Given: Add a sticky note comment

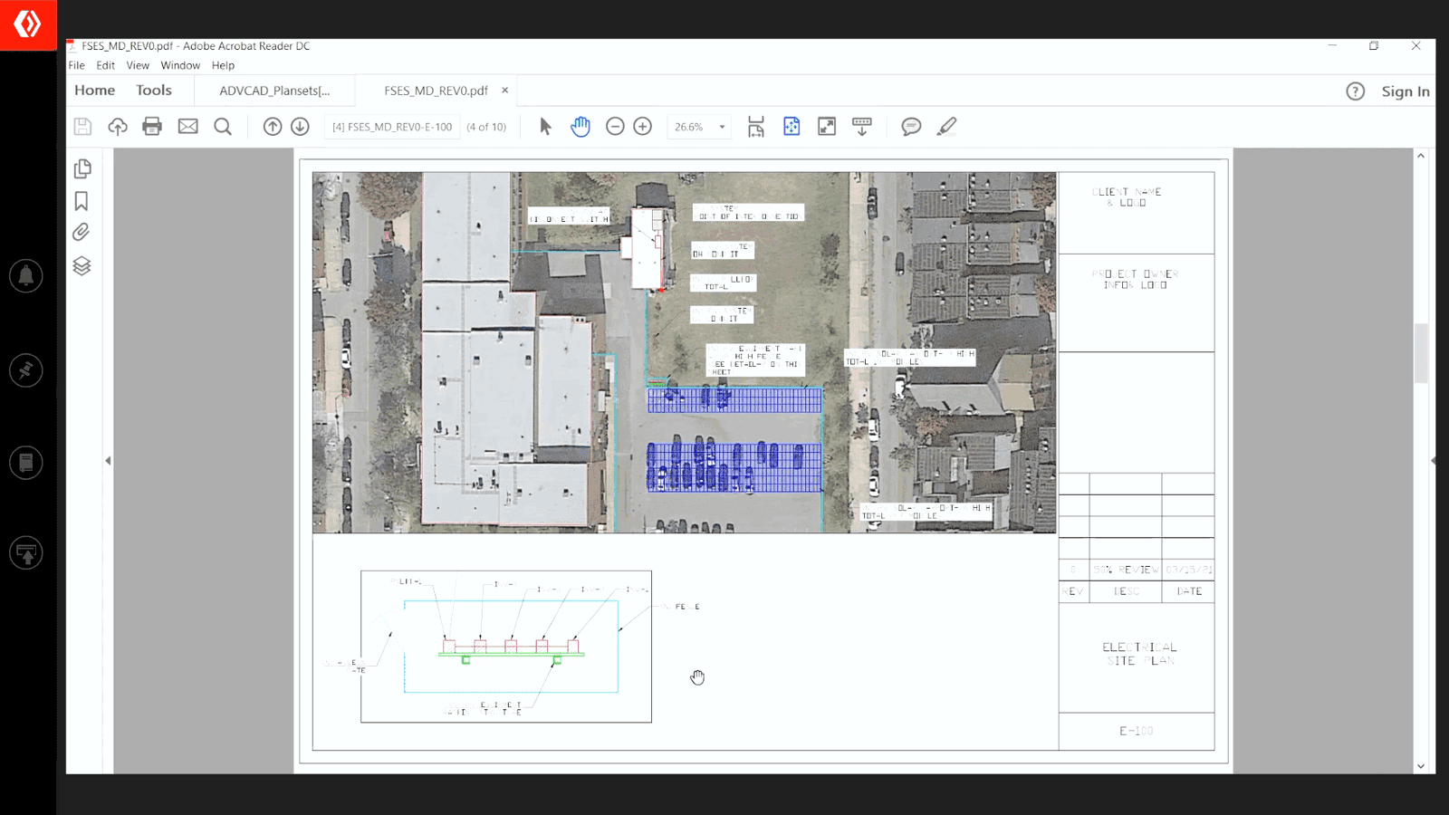Looking at the screenshot, I should coord(911,127).
